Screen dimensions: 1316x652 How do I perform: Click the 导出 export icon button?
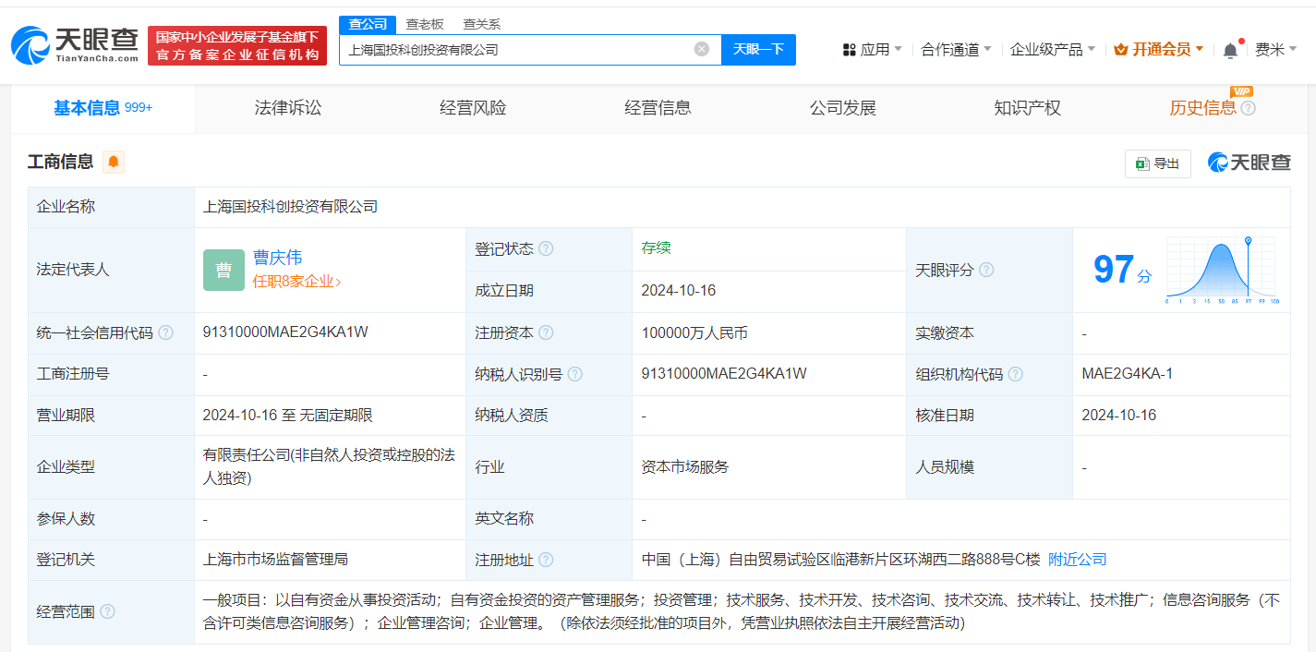pos(1157,163)
